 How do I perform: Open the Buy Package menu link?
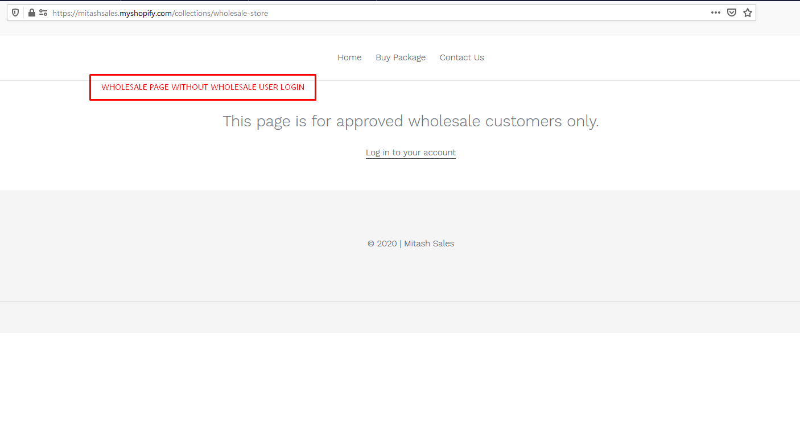pyautogui.click(x=401, y=57)
